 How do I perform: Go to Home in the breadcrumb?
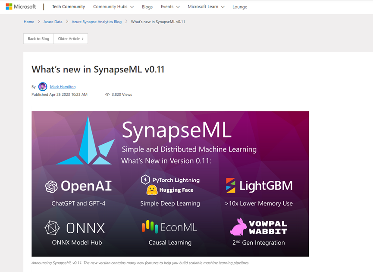[29, 22]
